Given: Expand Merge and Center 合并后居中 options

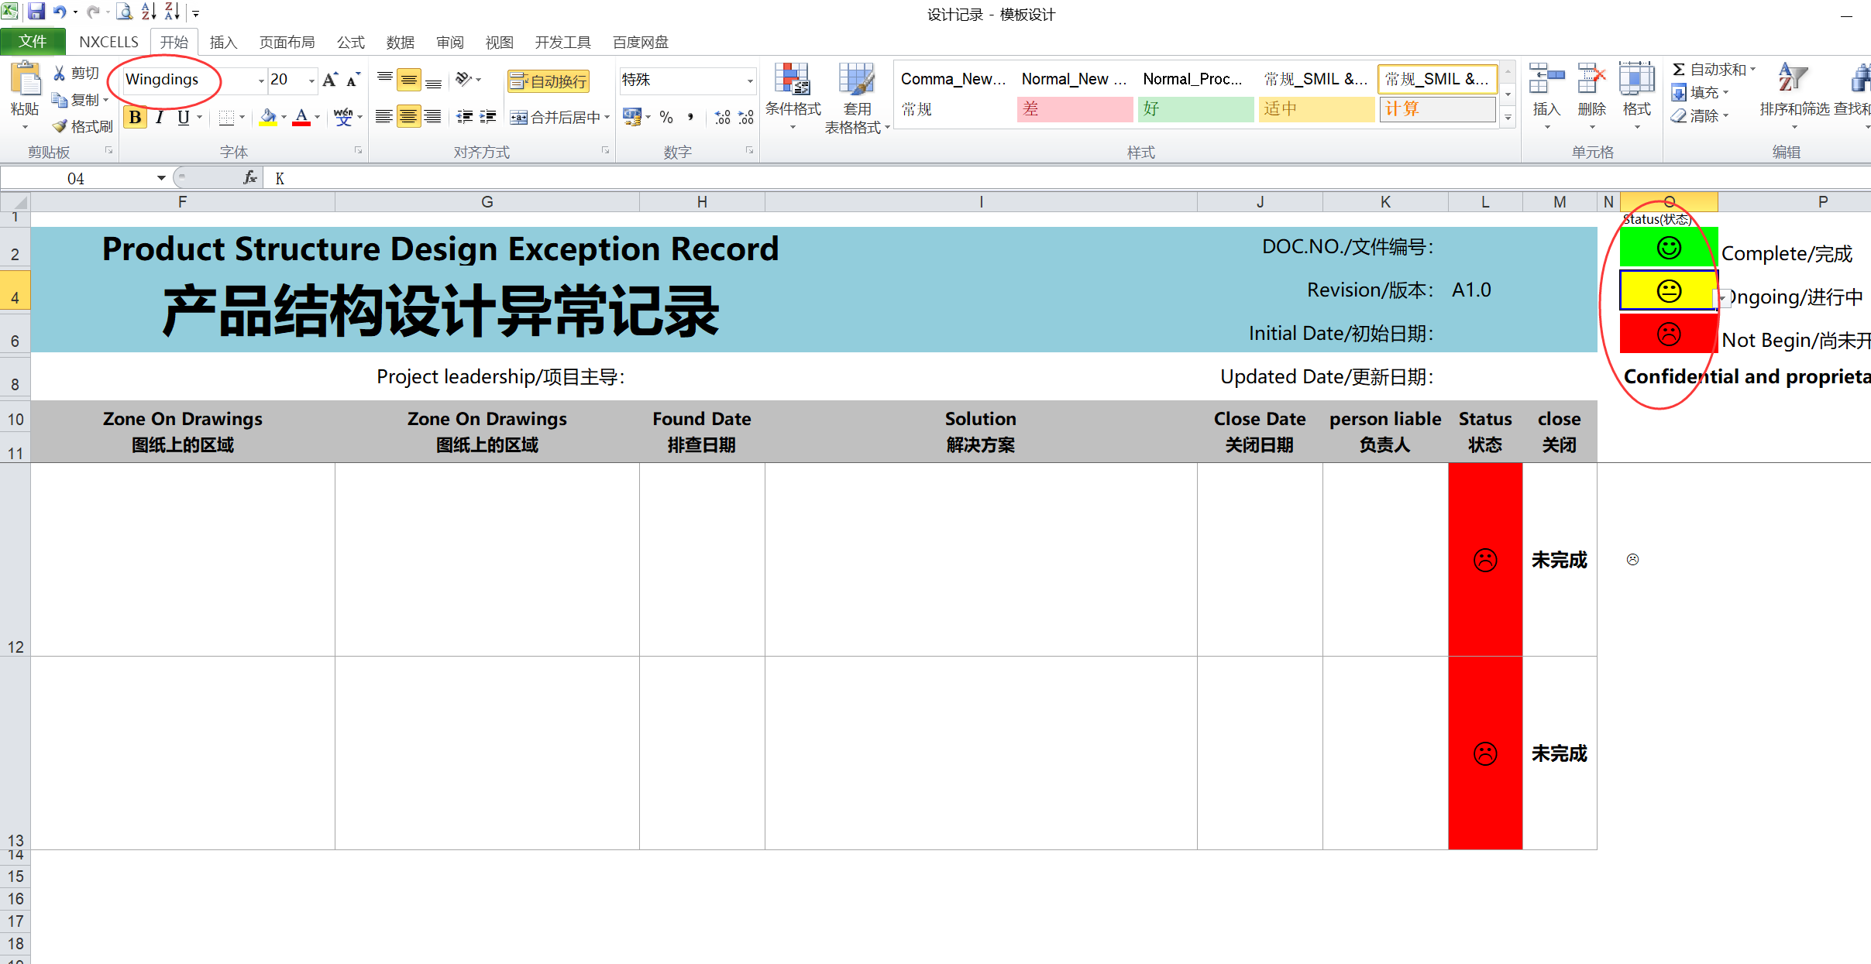Looking at the screenshot, I should click(x=607, y=117).
